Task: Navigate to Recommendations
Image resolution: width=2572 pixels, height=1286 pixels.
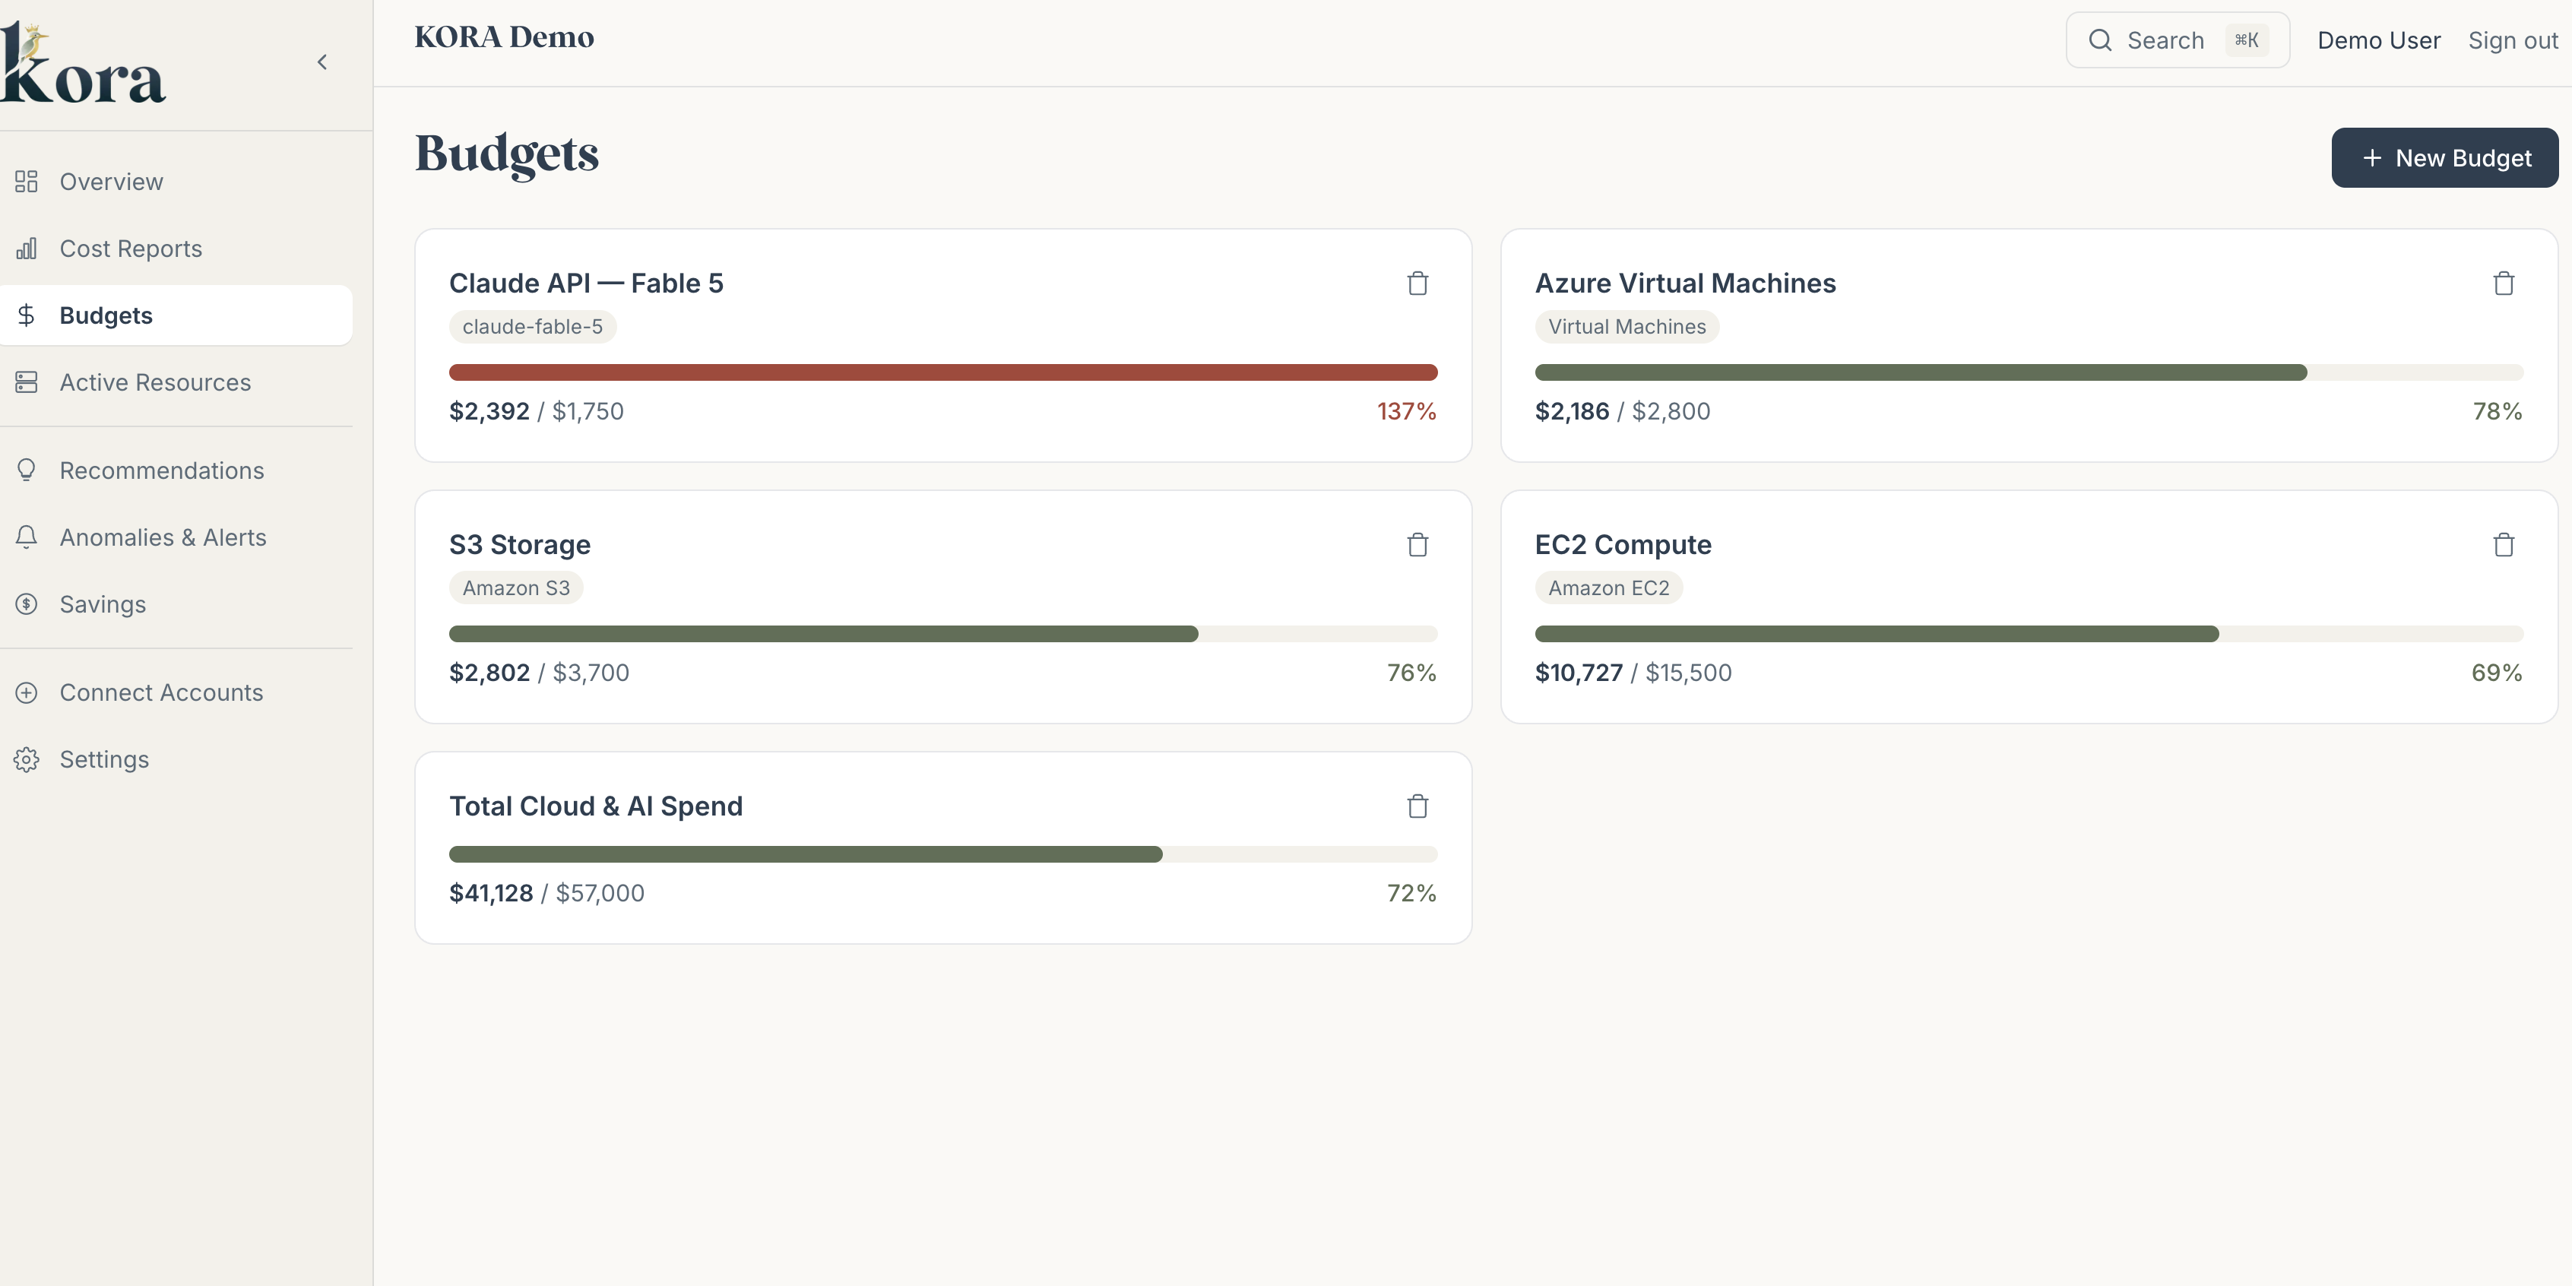Action: click(x=176, y=470)
